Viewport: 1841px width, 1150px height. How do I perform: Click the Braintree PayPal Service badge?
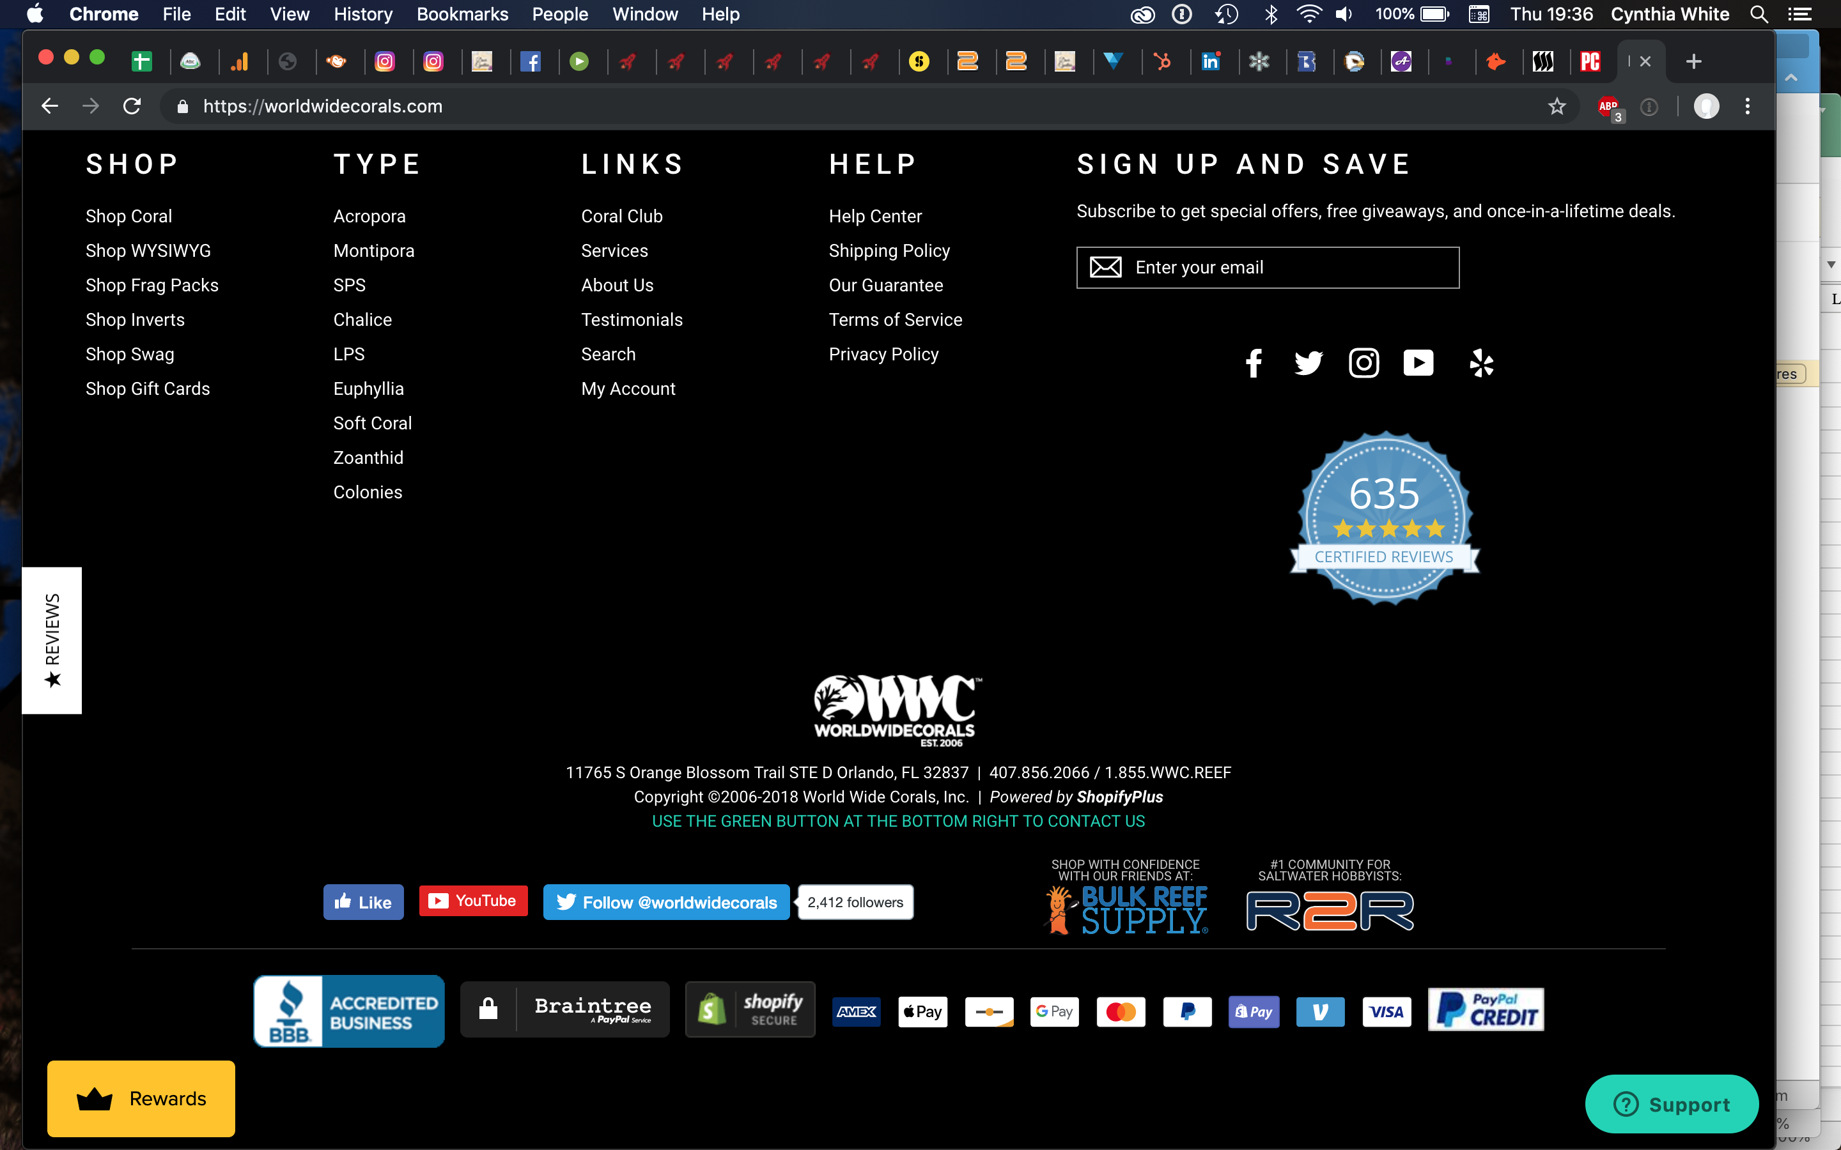(564, 1009)
